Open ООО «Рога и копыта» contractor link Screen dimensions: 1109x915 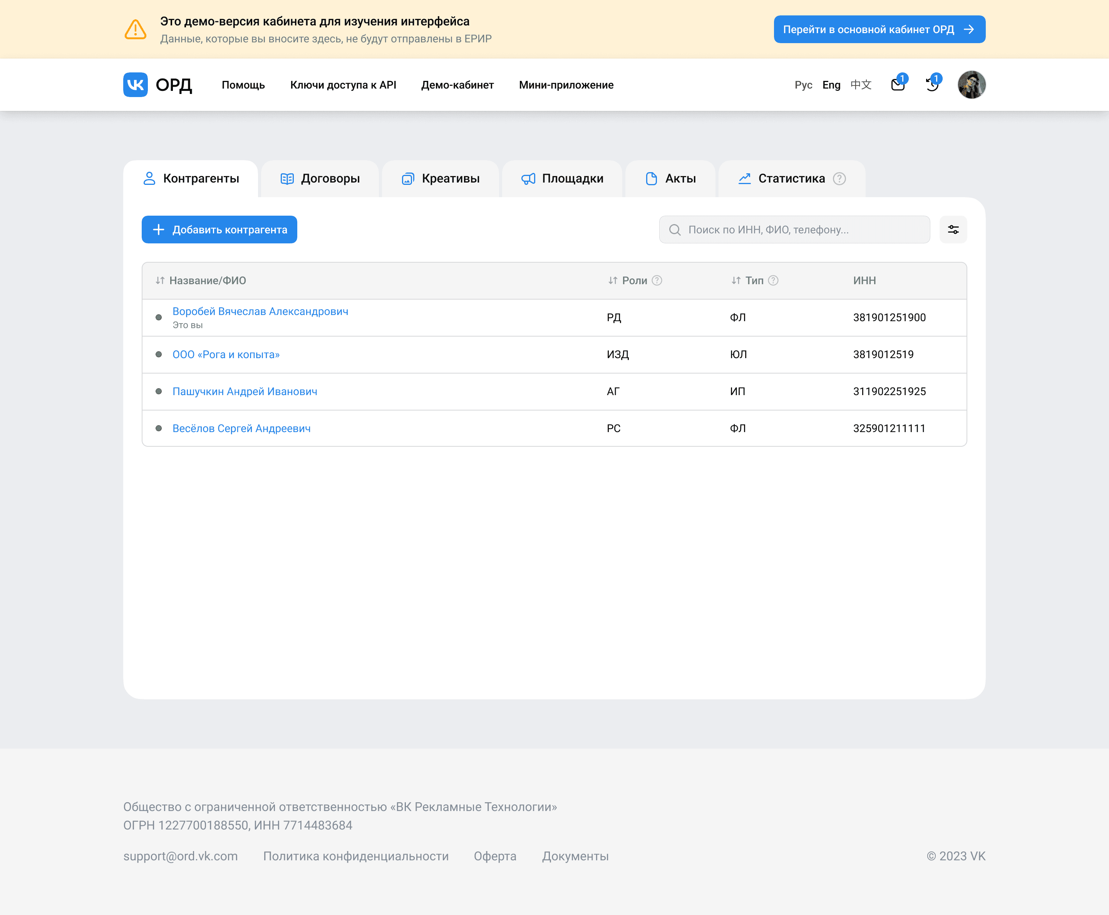coord(226,355)
